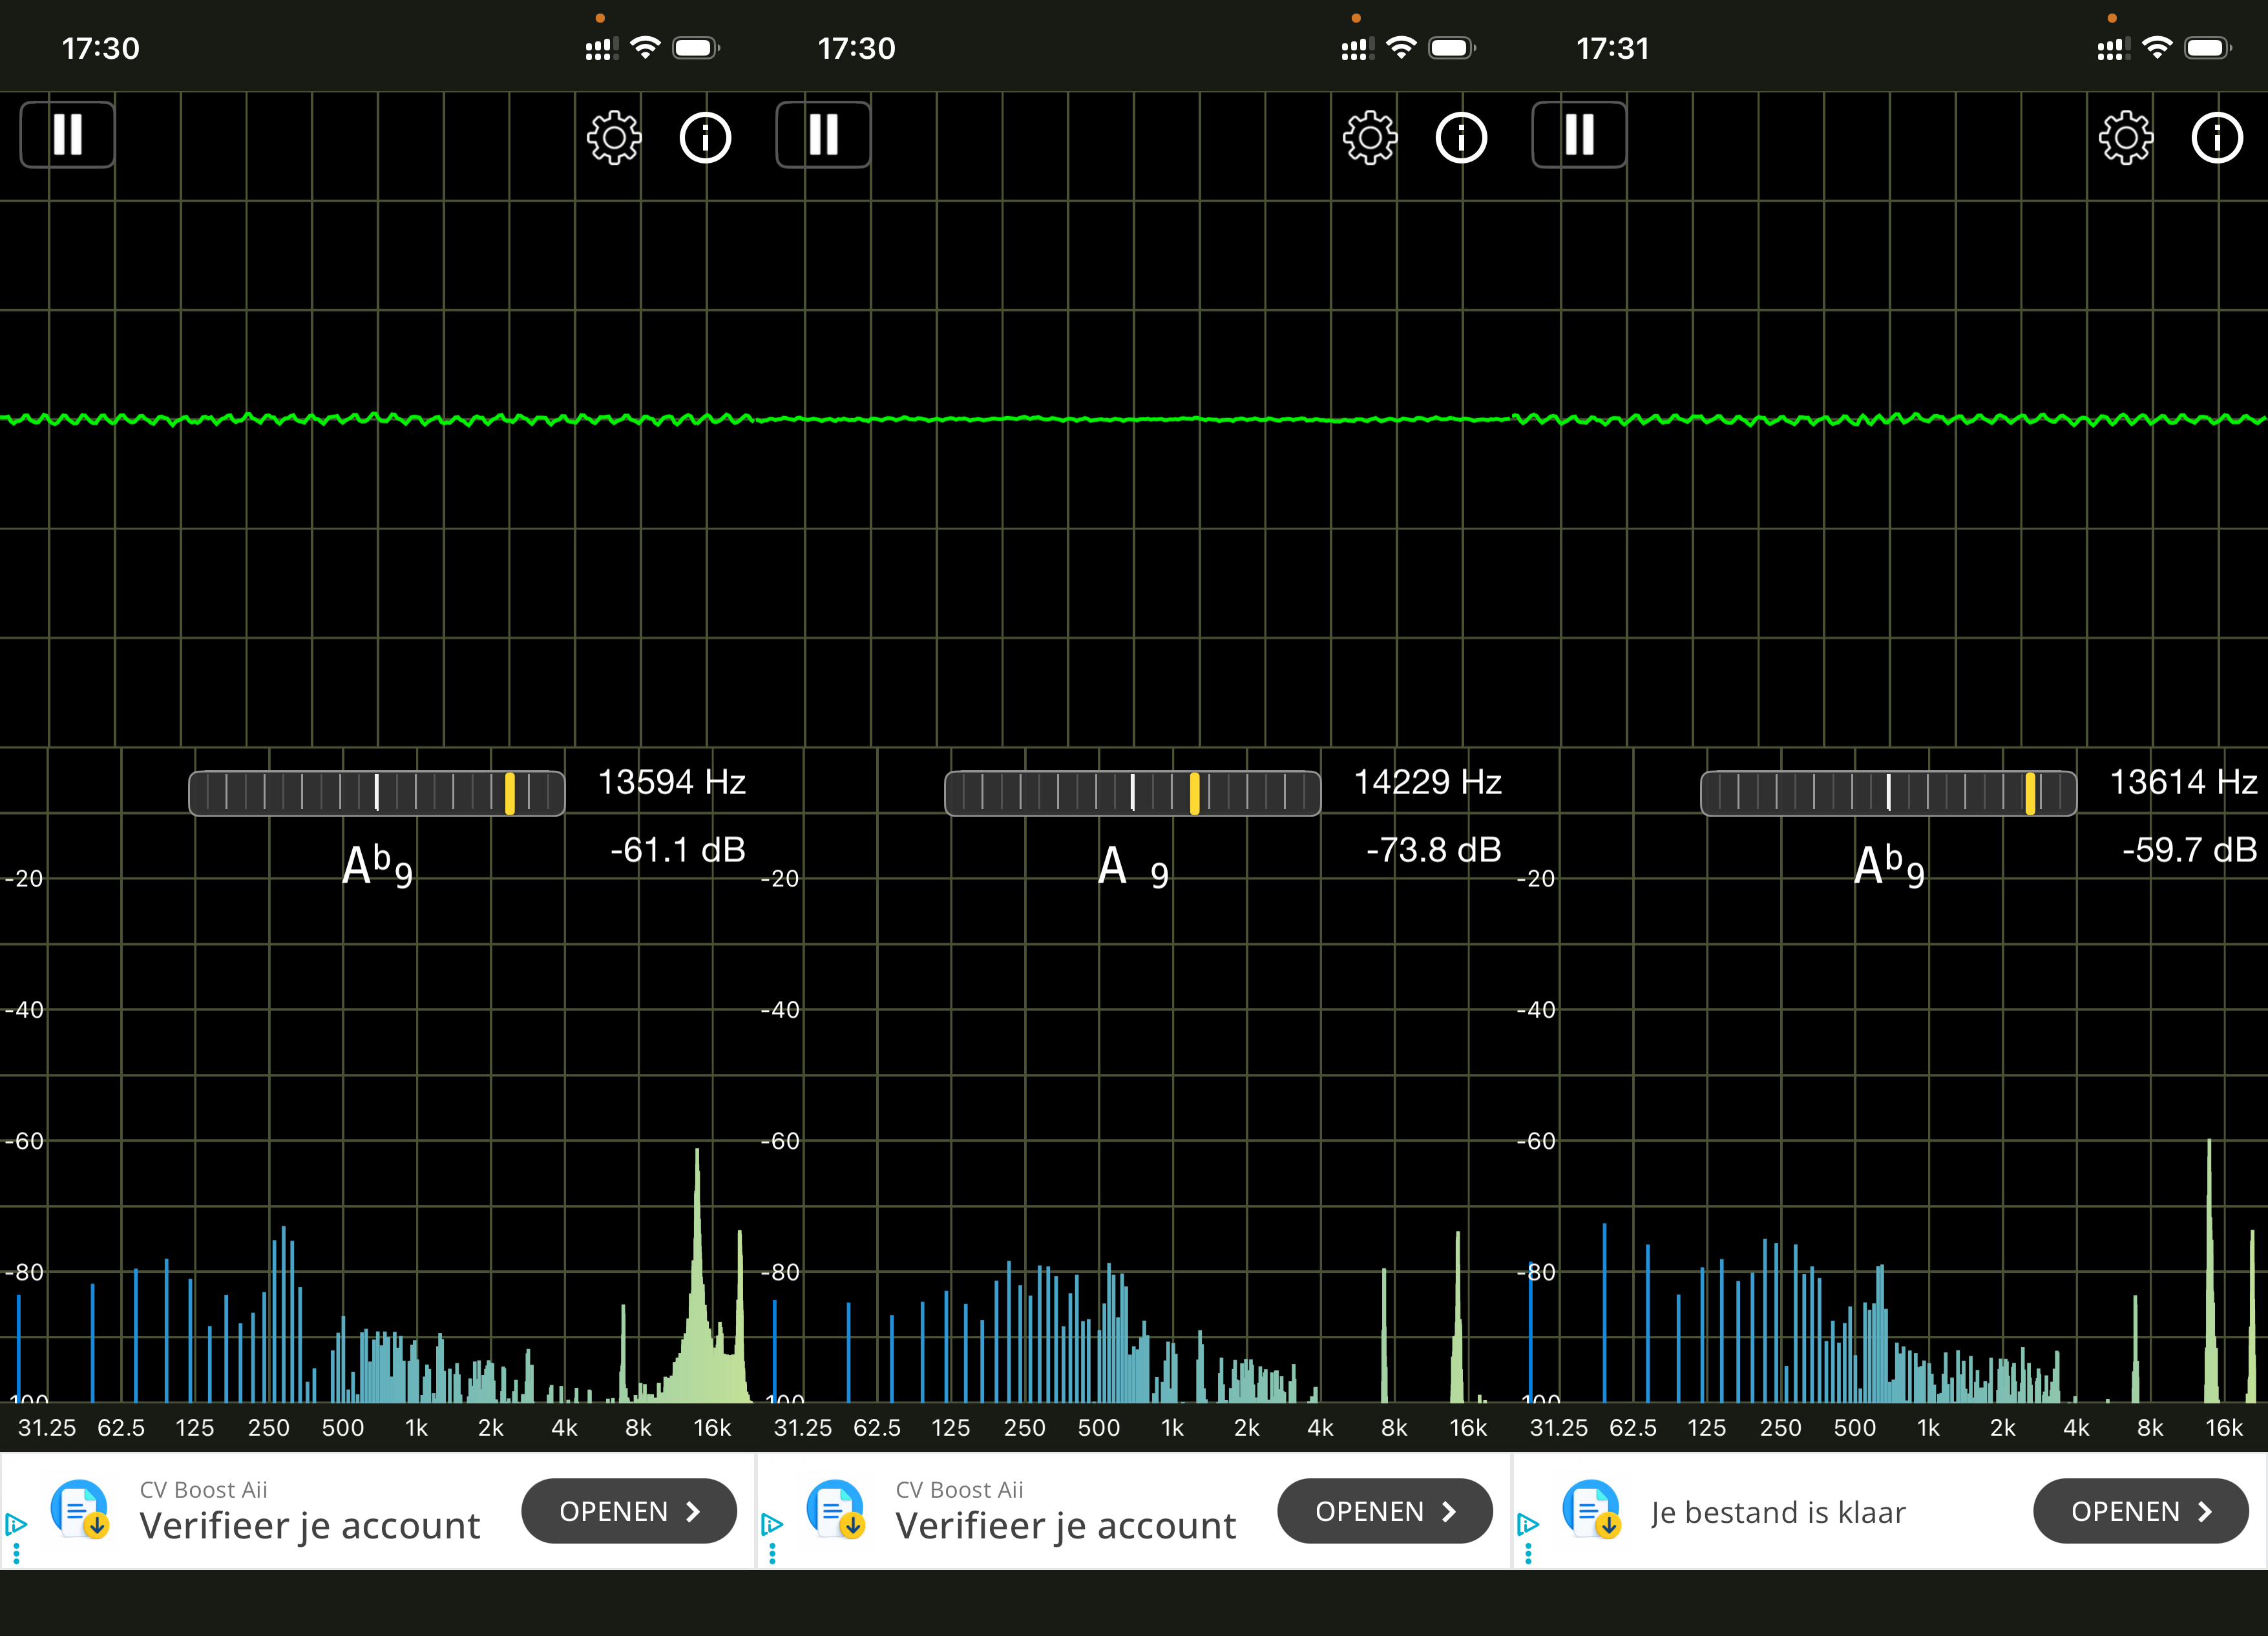Tap the 14229 Hz frequency readout
The width and height of the screenshot is (2268, 1636).
click(1428, 782)
